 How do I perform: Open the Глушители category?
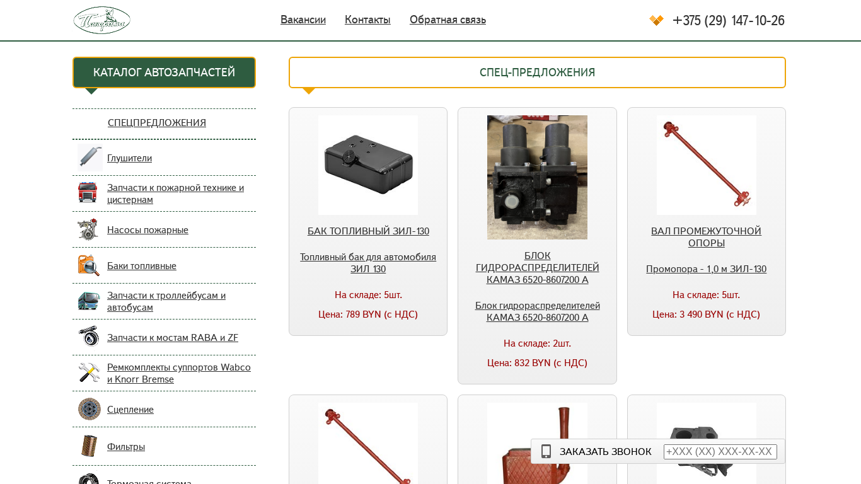click(129, 158)
